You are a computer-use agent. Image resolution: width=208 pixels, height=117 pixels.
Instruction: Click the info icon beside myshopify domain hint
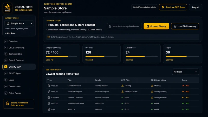pos(49,37)
